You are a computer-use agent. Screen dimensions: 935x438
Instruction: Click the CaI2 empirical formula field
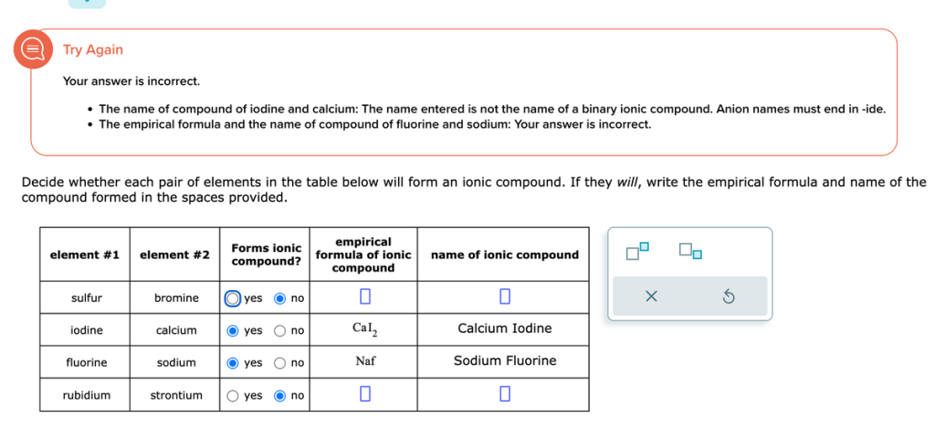pos(364,329)
